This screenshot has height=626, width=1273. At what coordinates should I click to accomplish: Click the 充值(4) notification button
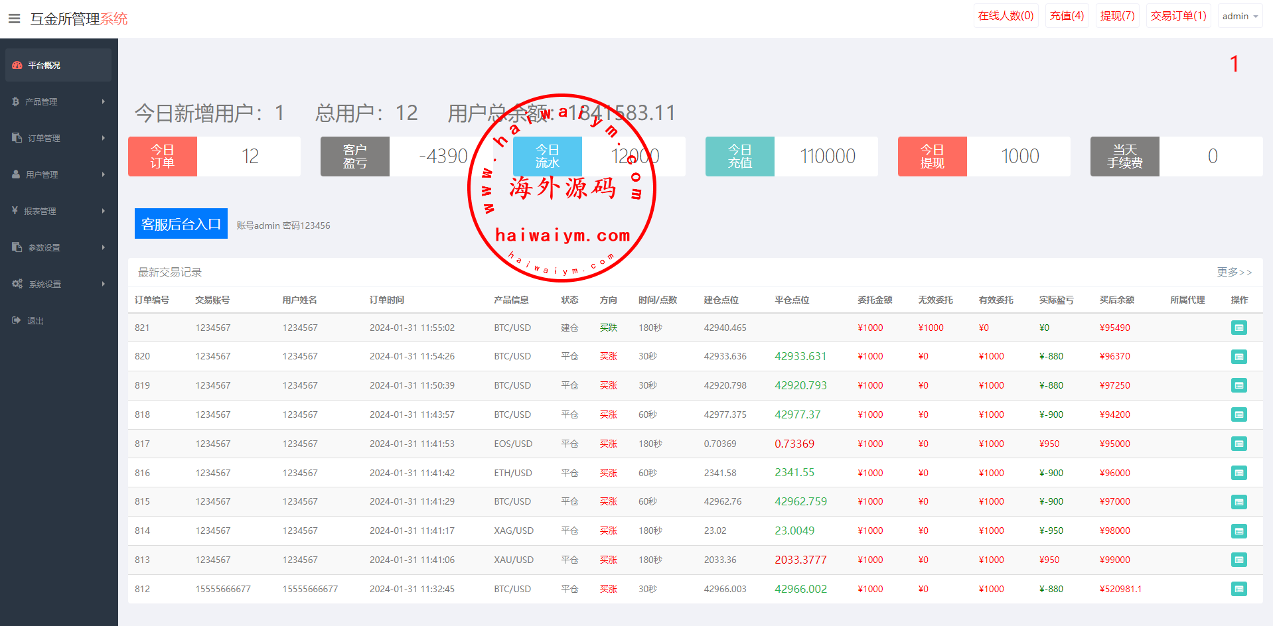(1067, 16)
